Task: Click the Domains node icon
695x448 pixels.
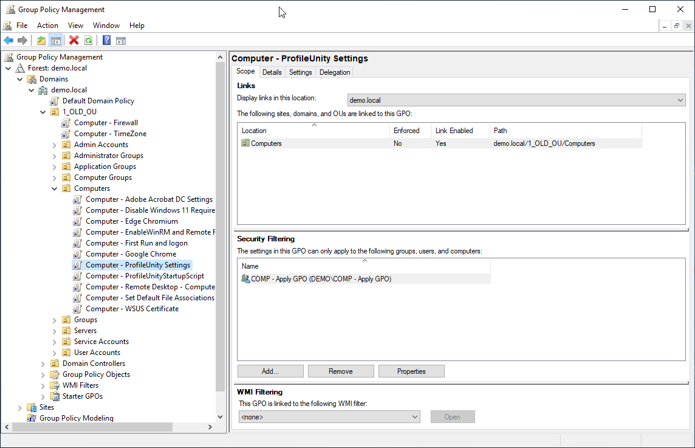Action: click(x=32, y=80)
